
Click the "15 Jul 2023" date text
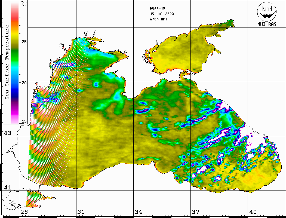pos(162,14)
